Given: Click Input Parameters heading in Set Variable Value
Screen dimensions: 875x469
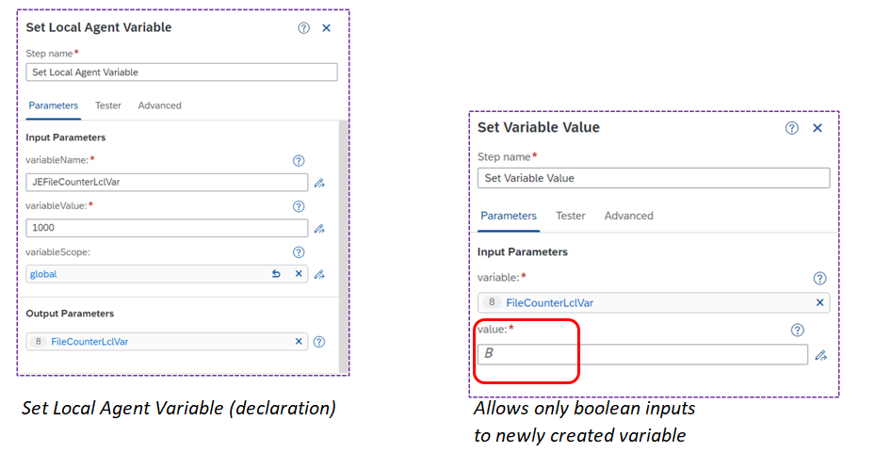Looking at the screenshot, I should (523, 252).
